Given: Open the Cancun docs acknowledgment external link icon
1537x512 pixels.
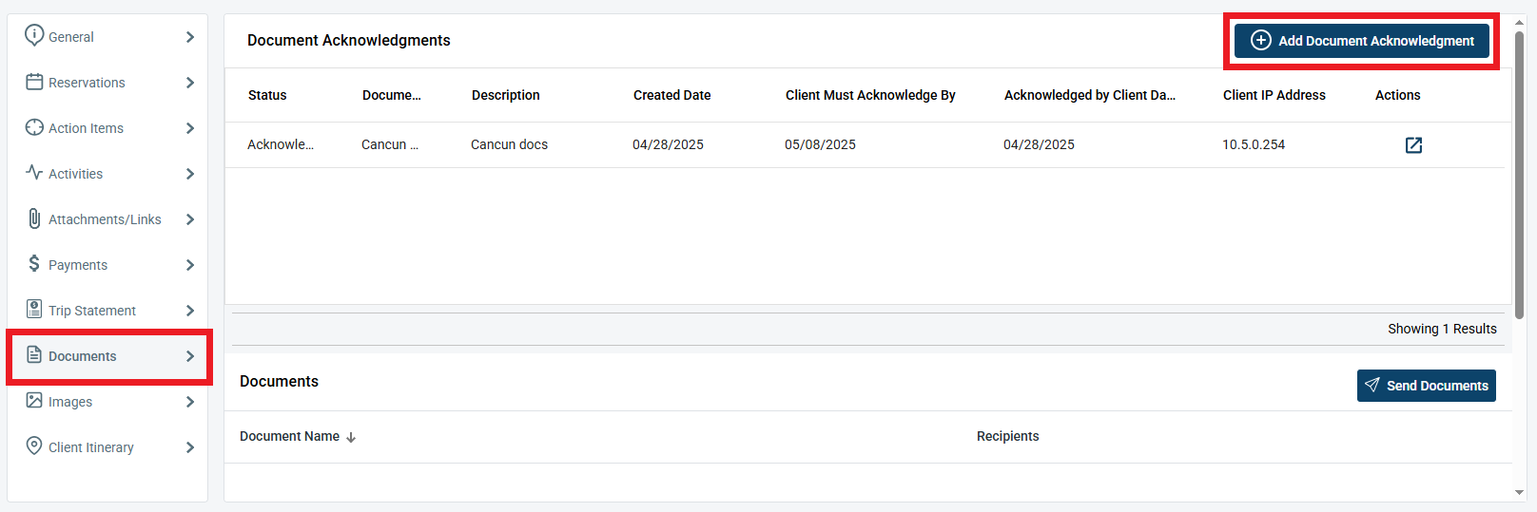Looking at the screenshot, I should click(x=1413, y=144).
